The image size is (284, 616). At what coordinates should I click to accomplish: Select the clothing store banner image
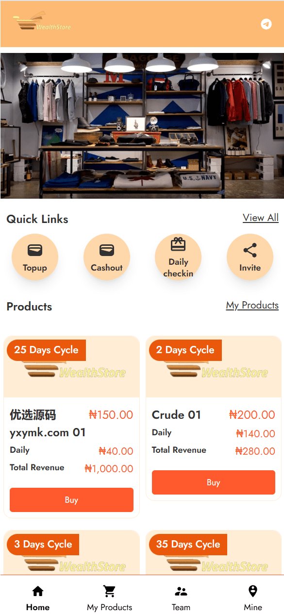click(142, 126)
